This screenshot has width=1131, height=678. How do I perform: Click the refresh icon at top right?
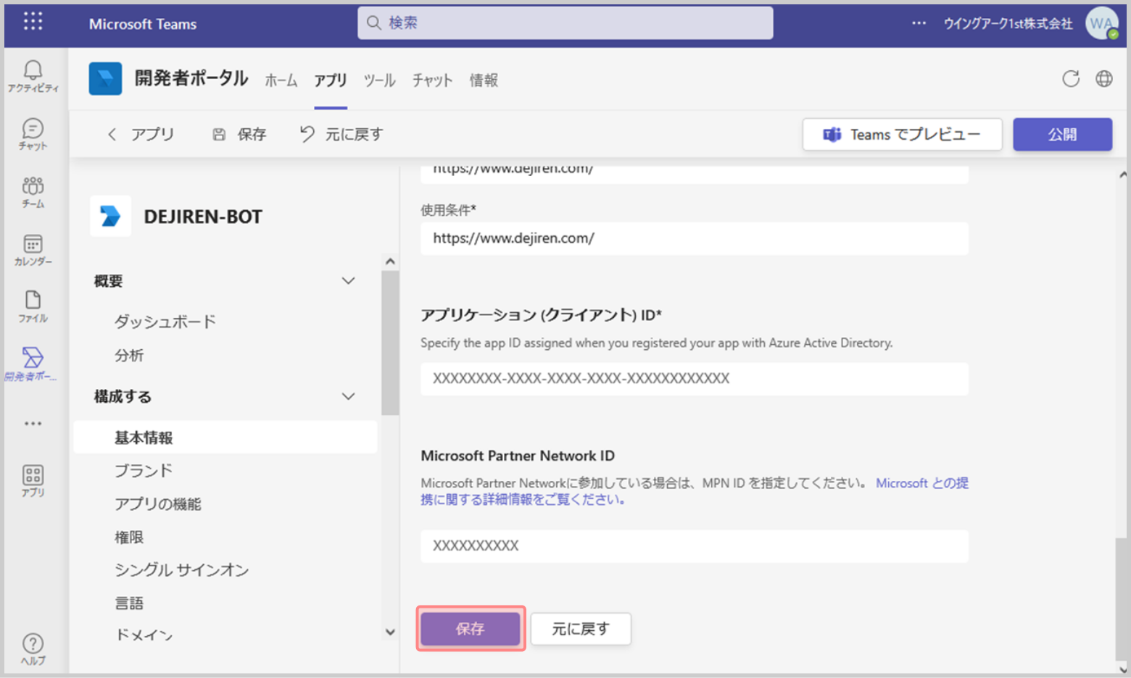tap(1070, 79)
